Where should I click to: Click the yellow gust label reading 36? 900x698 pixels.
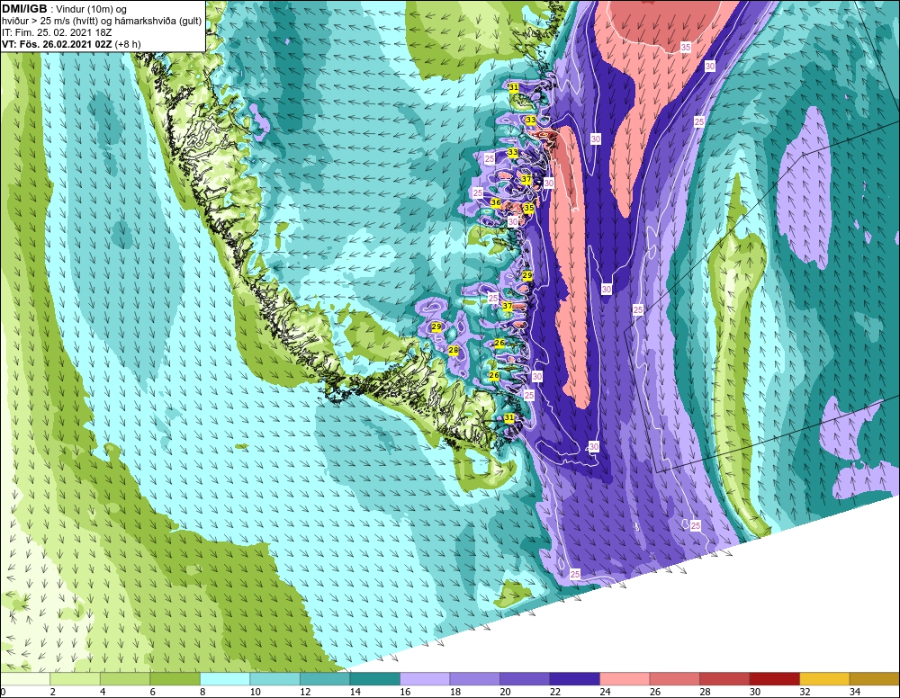pos(496,203)
